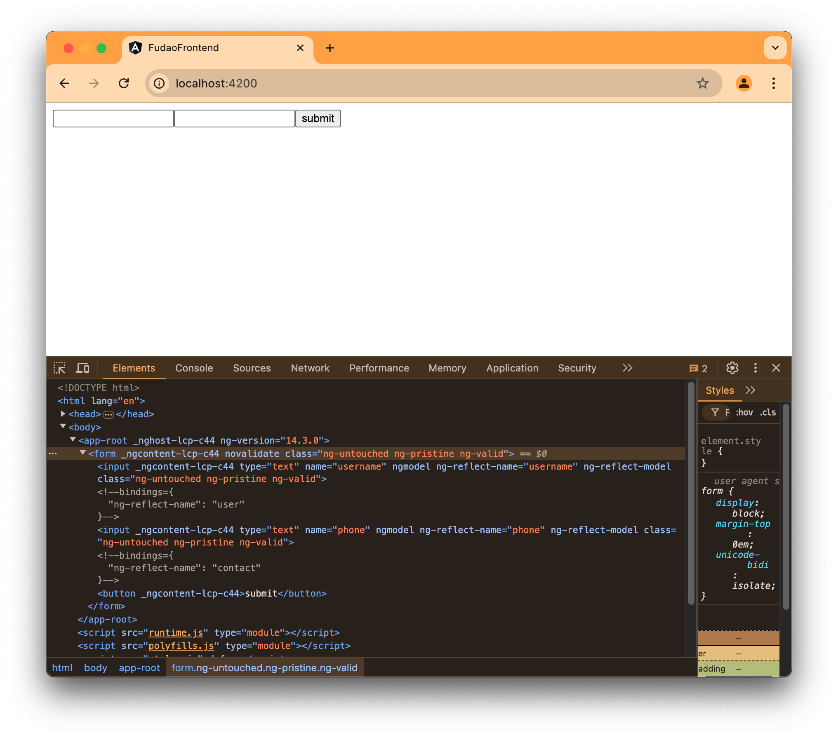Click the username text input field
Viewport: 838px width, 738px height.
tap(113, 118)
